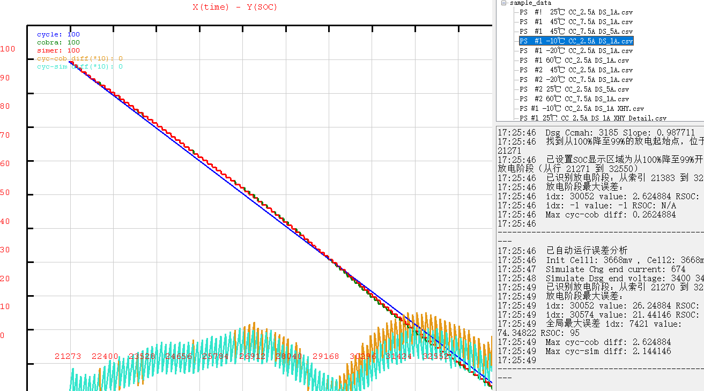Viewport: 704px width, 391px height.
Task: Click the cyan 'cyc-sim diff(*10)' legend entry
Action: 80,66
